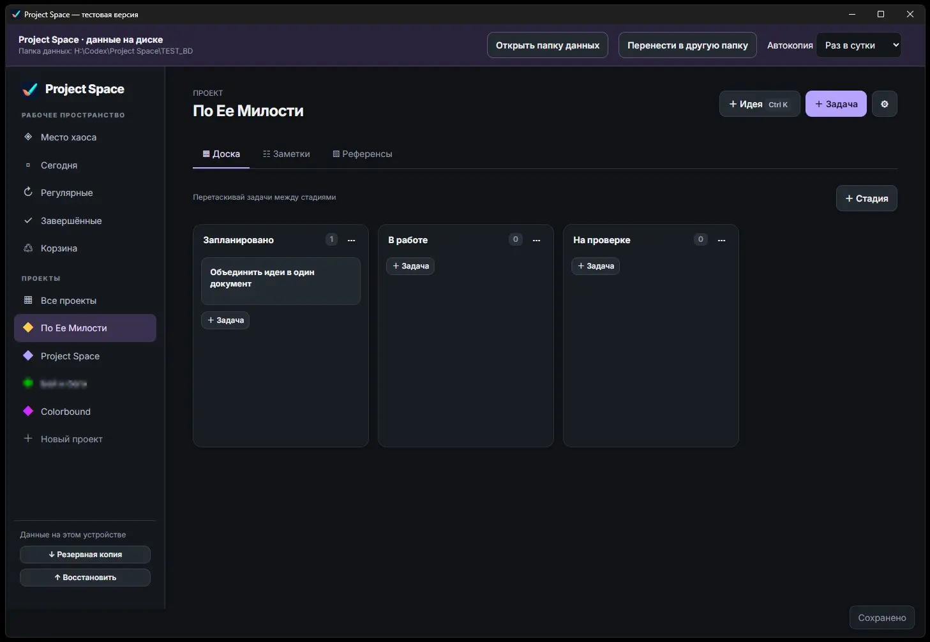Click the В работе column title
Viewport: 930px width, 642px height.
click(x=408, y=240)
